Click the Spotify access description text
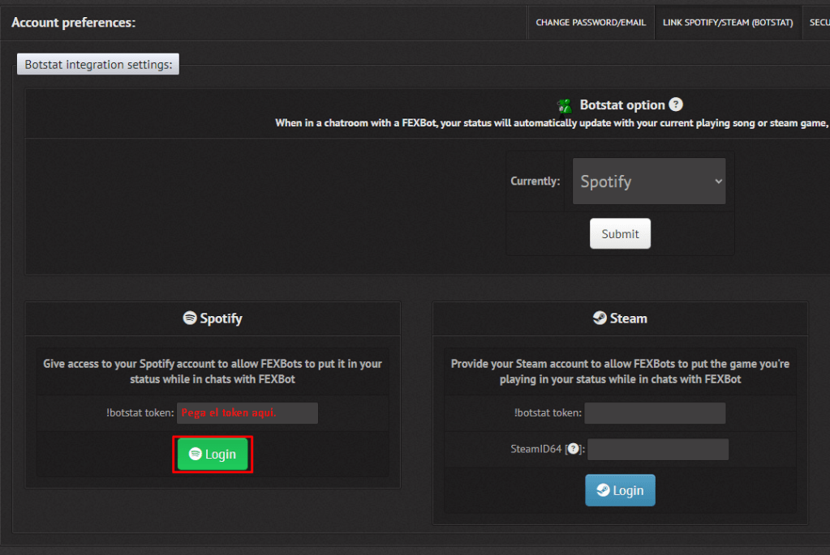The image size is (830, 555). coord(213,371)
